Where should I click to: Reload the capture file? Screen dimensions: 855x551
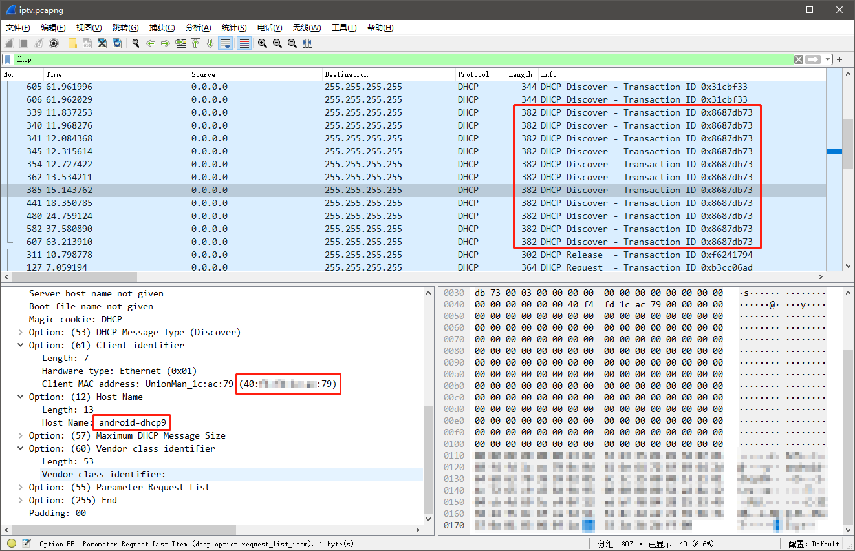coord(117,43)
